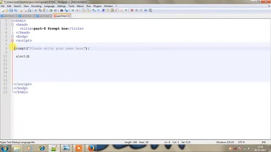Toggle synchronize horizontal scrolling icon
271x152 pixels.
click(88, 11)
